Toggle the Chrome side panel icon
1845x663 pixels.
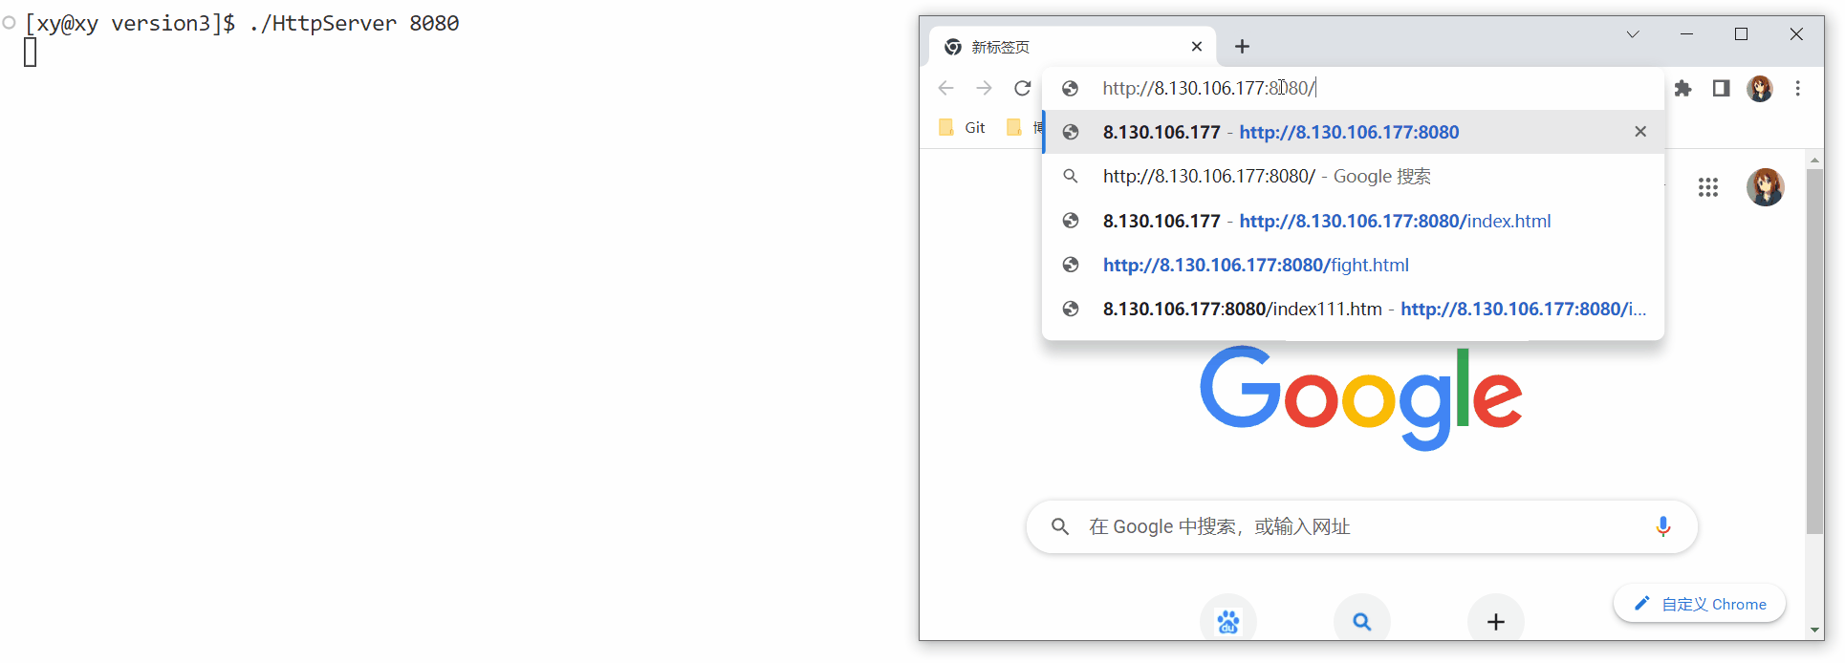1722,88
